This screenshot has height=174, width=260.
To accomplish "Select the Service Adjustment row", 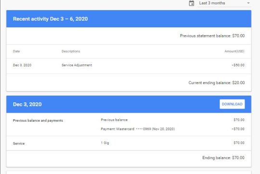I will pyautogui.click(x=129, y=65).
